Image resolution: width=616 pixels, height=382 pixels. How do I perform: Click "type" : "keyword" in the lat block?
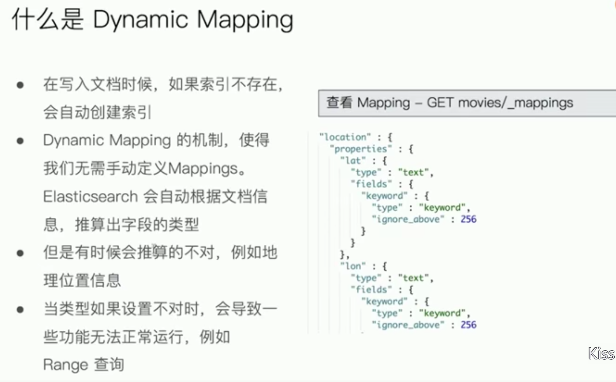[x=421, y=208]
